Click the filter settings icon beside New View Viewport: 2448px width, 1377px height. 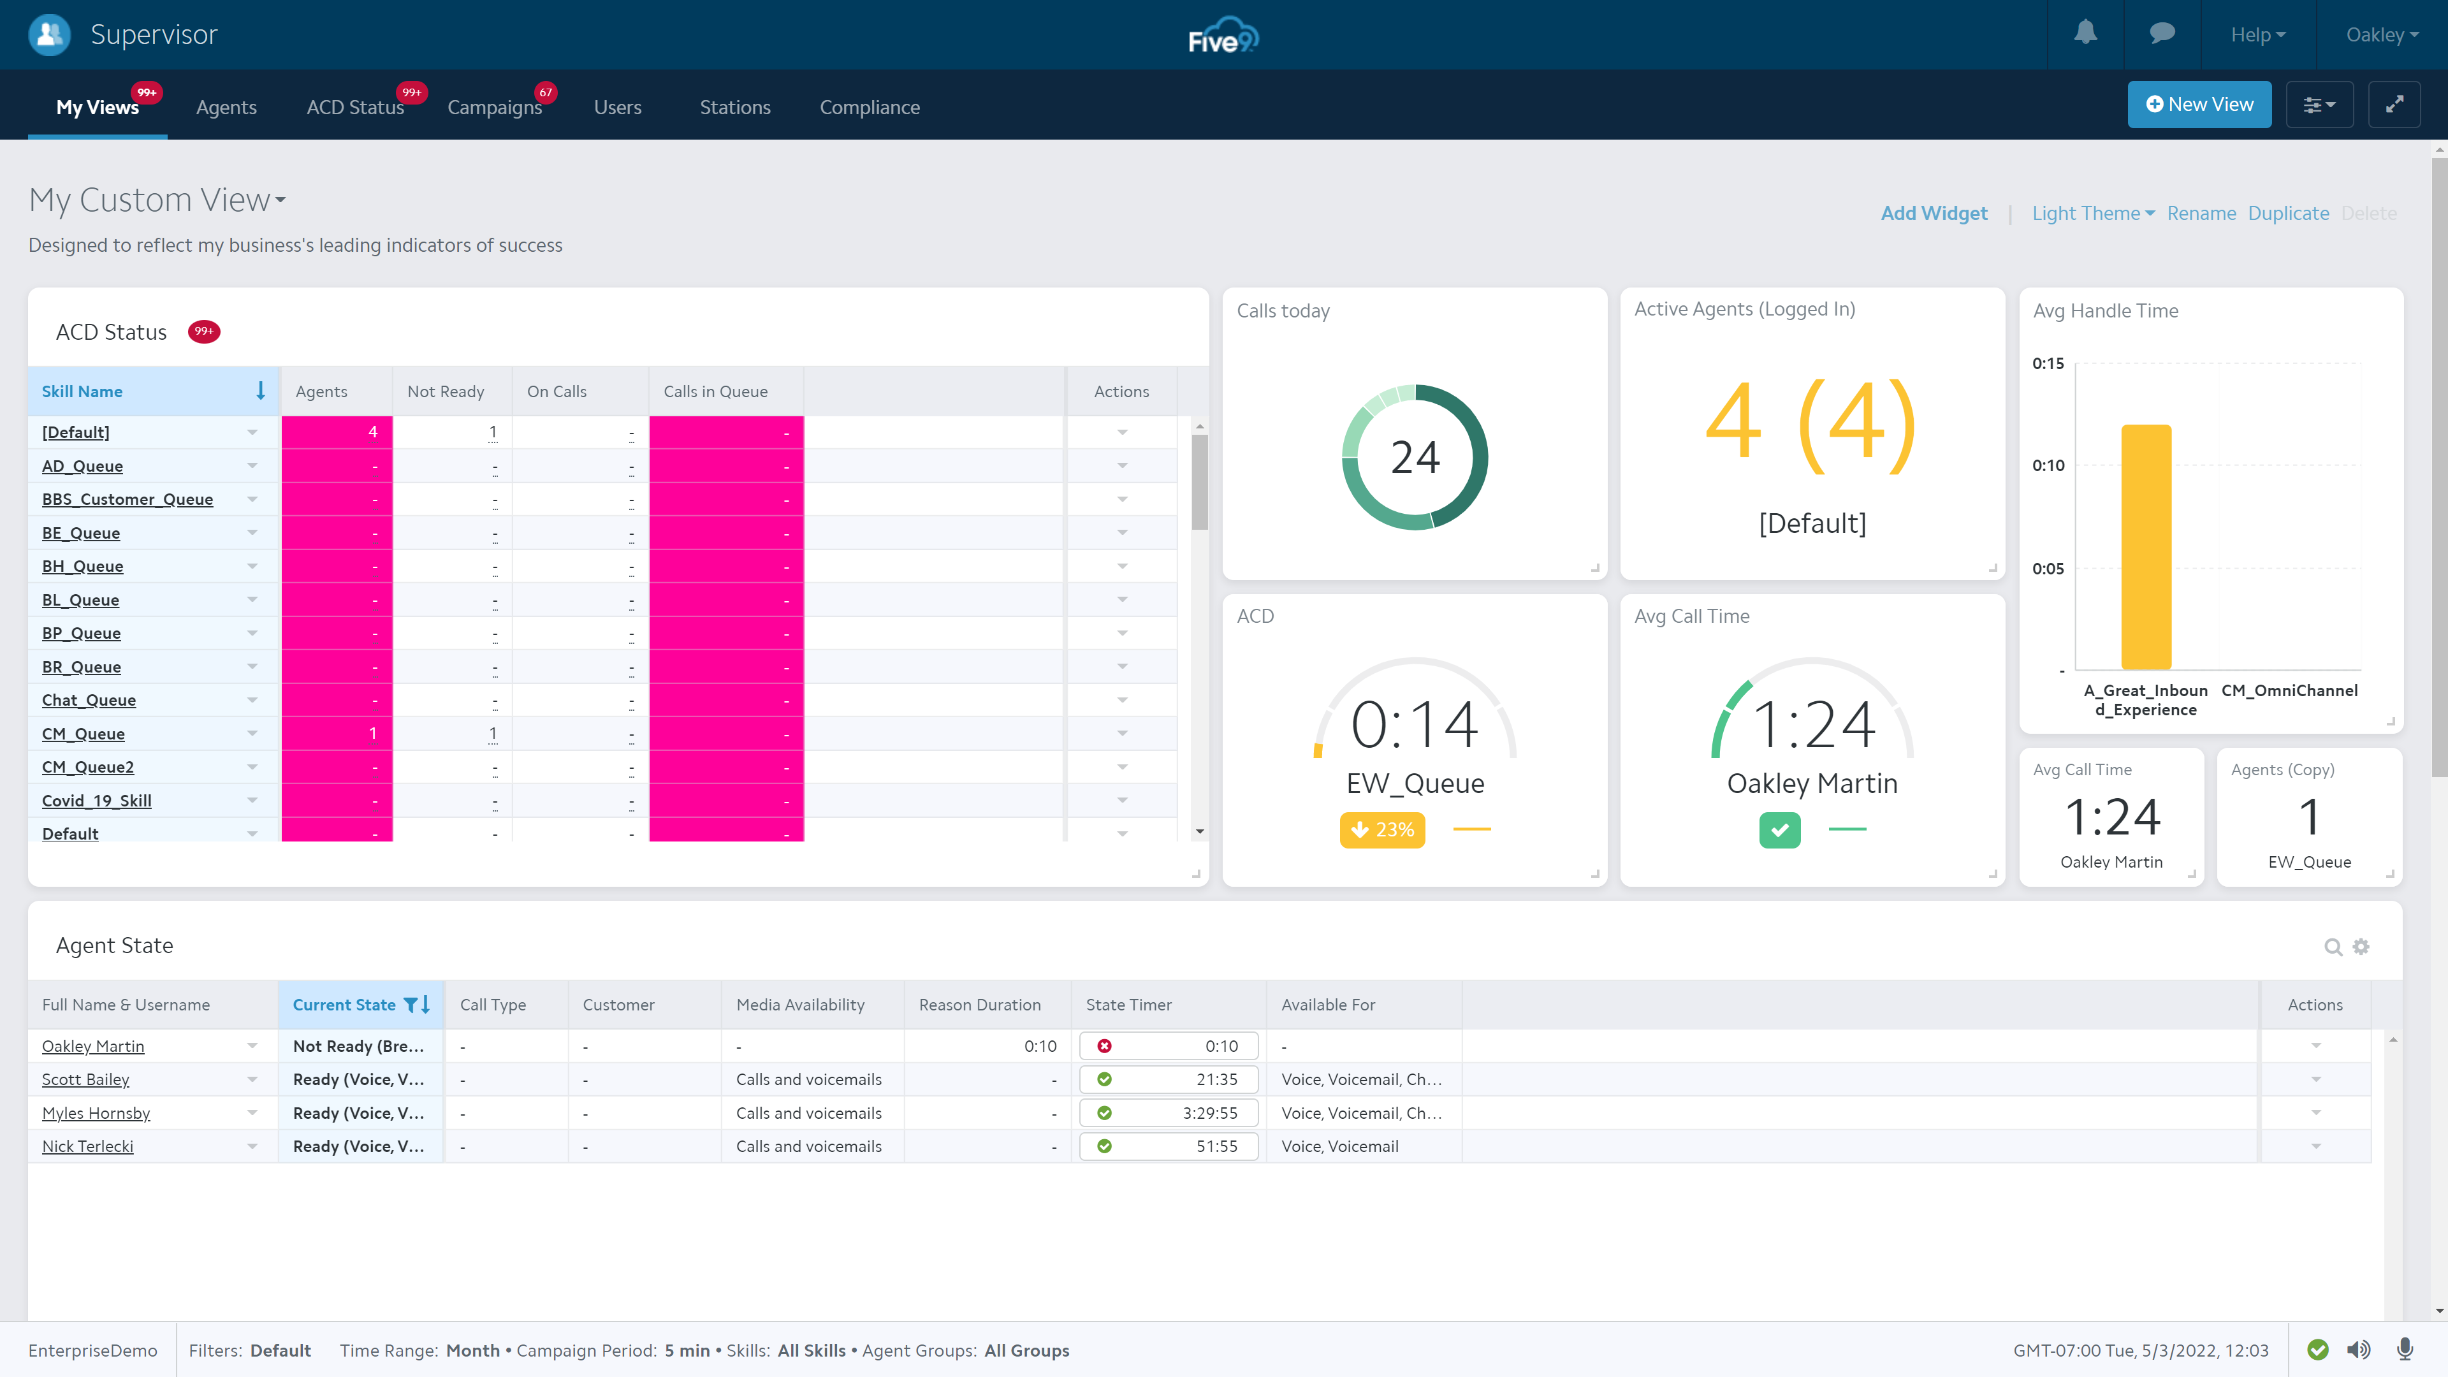[x=2319, y=105]
